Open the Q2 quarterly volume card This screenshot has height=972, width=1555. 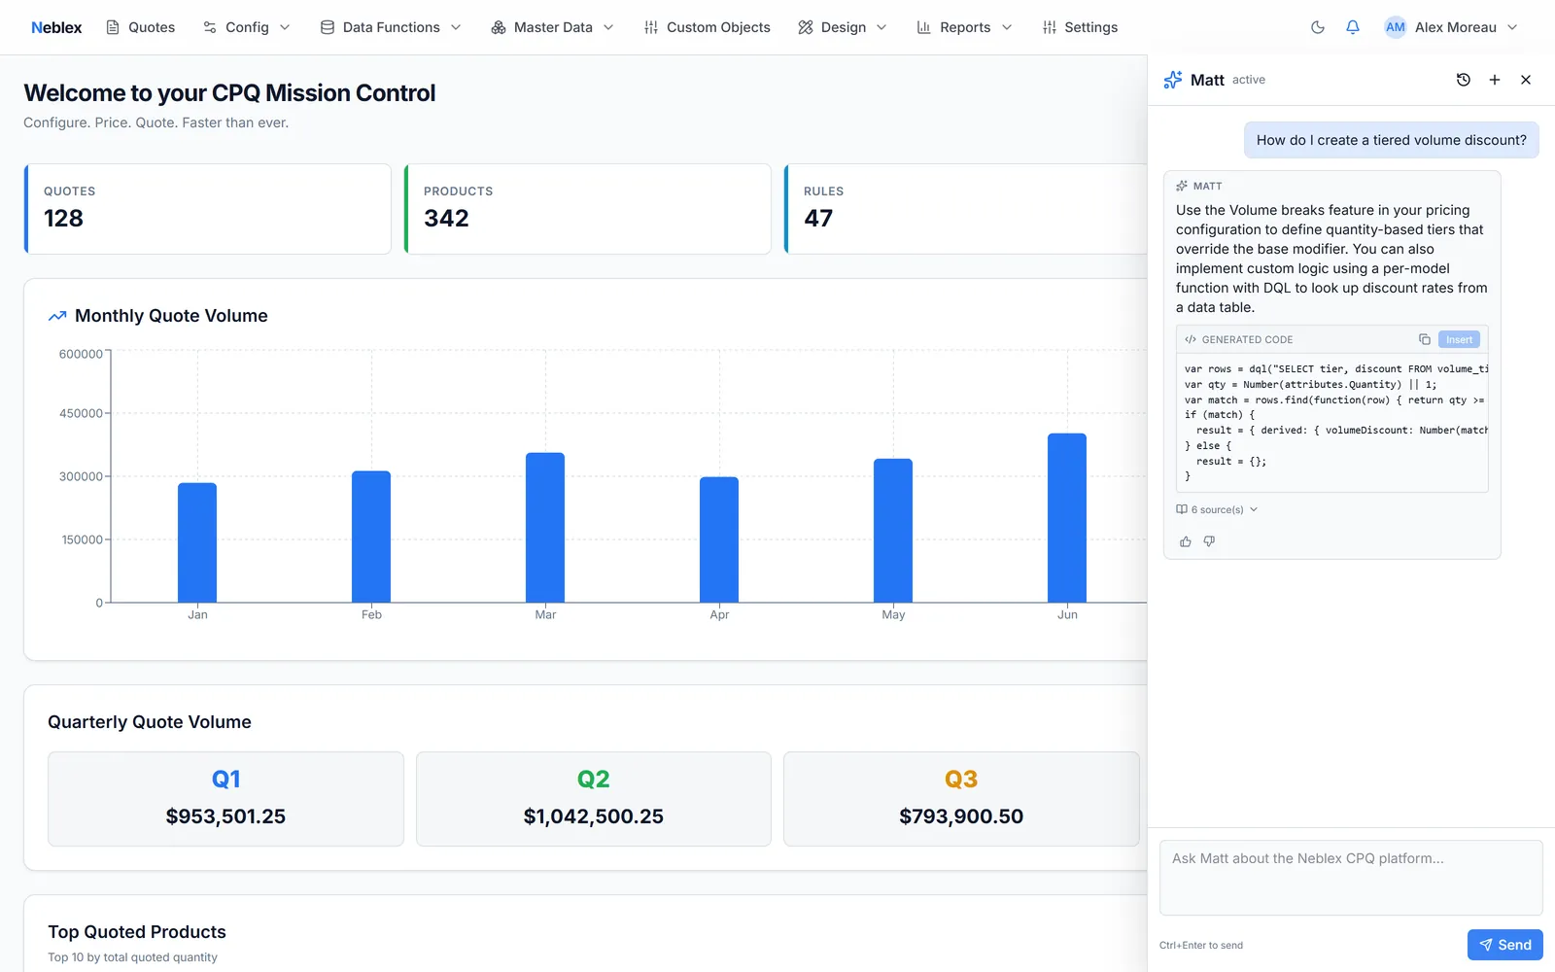(x=594, y=799)
